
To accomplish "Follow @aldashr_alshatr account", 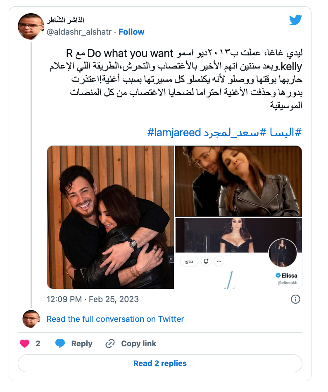I will pyautogui.click(x=131, y=32).
